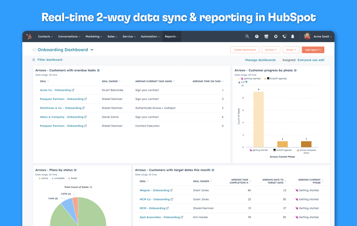Open external link icon for Strothman & Co. - Onboarding
The height and width of the screenshot is (226, 357).
pyautogui.click(x=83, y=108)
